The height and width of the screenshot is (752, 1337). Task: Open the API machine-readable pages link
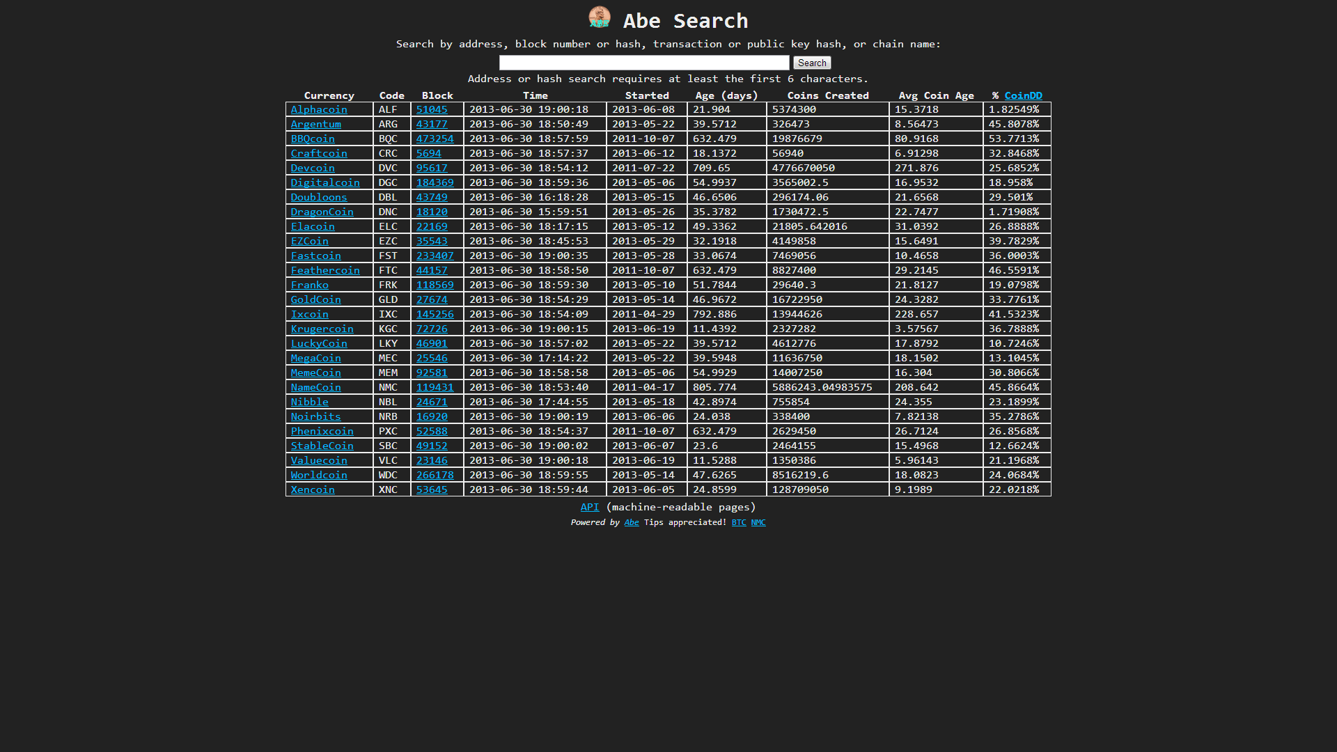tap(590, 507)
